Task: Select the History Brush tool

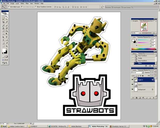Action: coord(7,28)
